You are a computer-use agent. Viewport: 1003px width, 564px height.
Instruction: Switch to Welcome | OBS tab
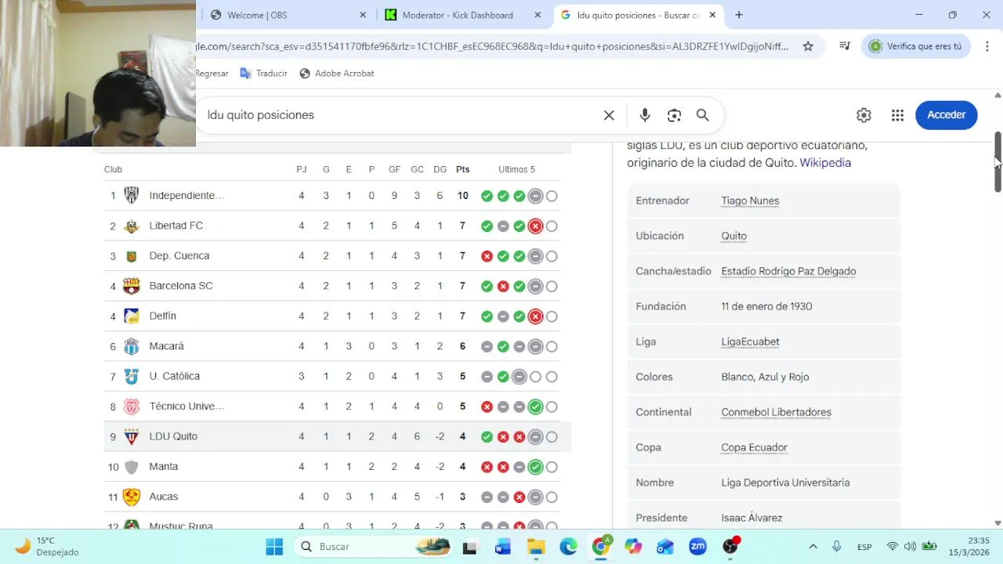pyautogui.click(x=288, y=15)
